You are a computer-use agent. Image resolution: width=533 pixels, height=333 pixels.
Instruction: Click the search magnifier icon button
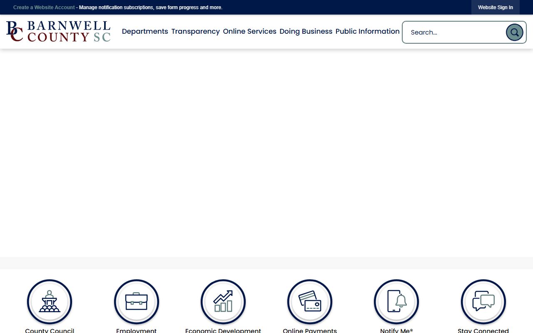pyautogui.click(x=514, y=32)
